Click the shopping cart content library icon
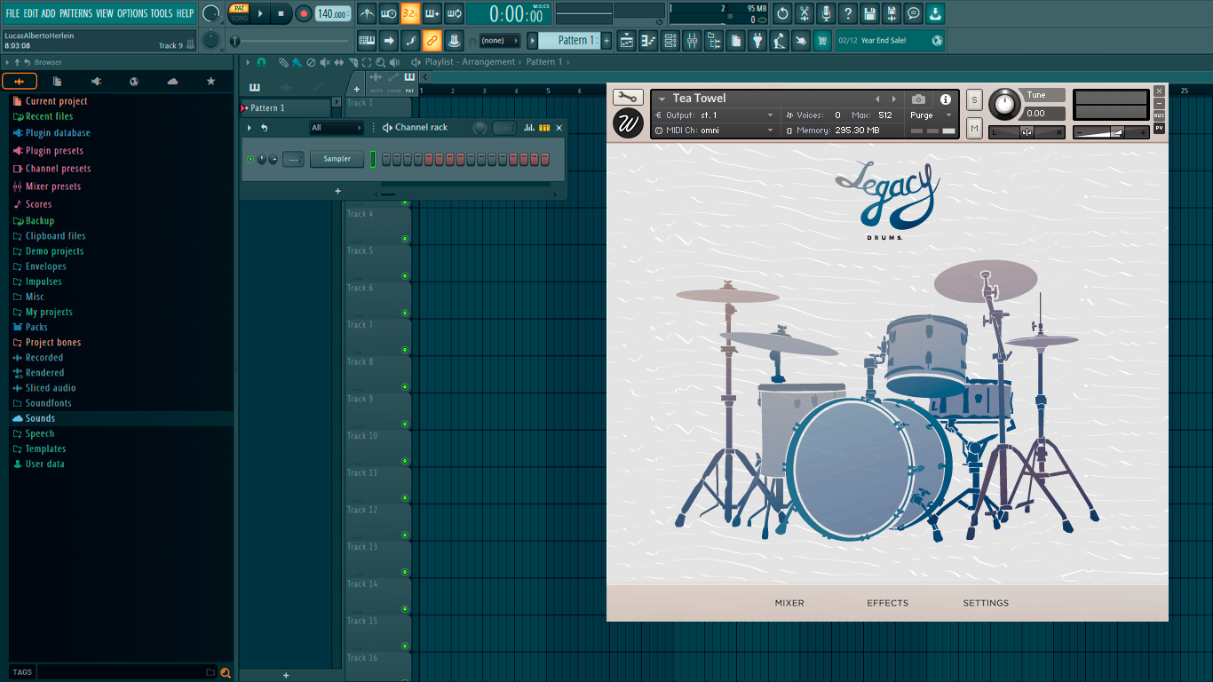This screenshot has height=682, width=1213. (x=822, y=40)
